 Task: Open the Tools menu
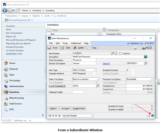(65, 43)
